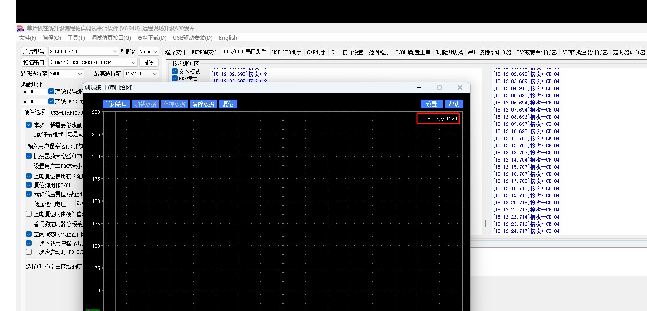647x311 pixels.
Task: Open 设置 in the serial plot window
Action: [x=432, y=104]
